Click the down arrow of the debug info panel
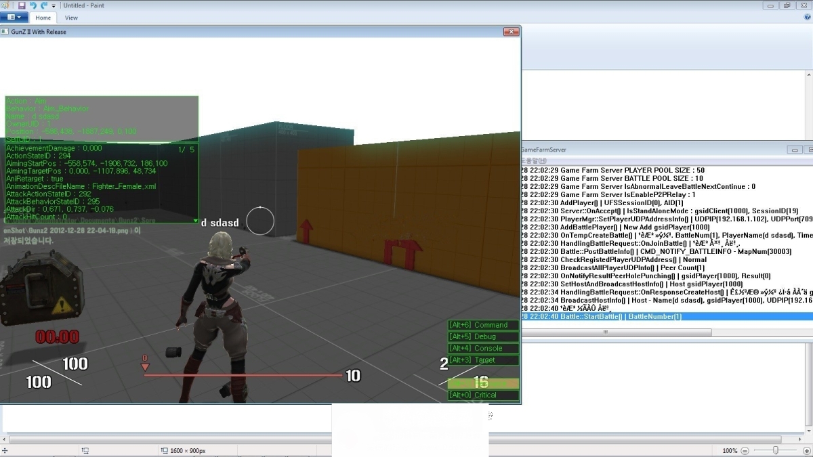 coord(195,221)
